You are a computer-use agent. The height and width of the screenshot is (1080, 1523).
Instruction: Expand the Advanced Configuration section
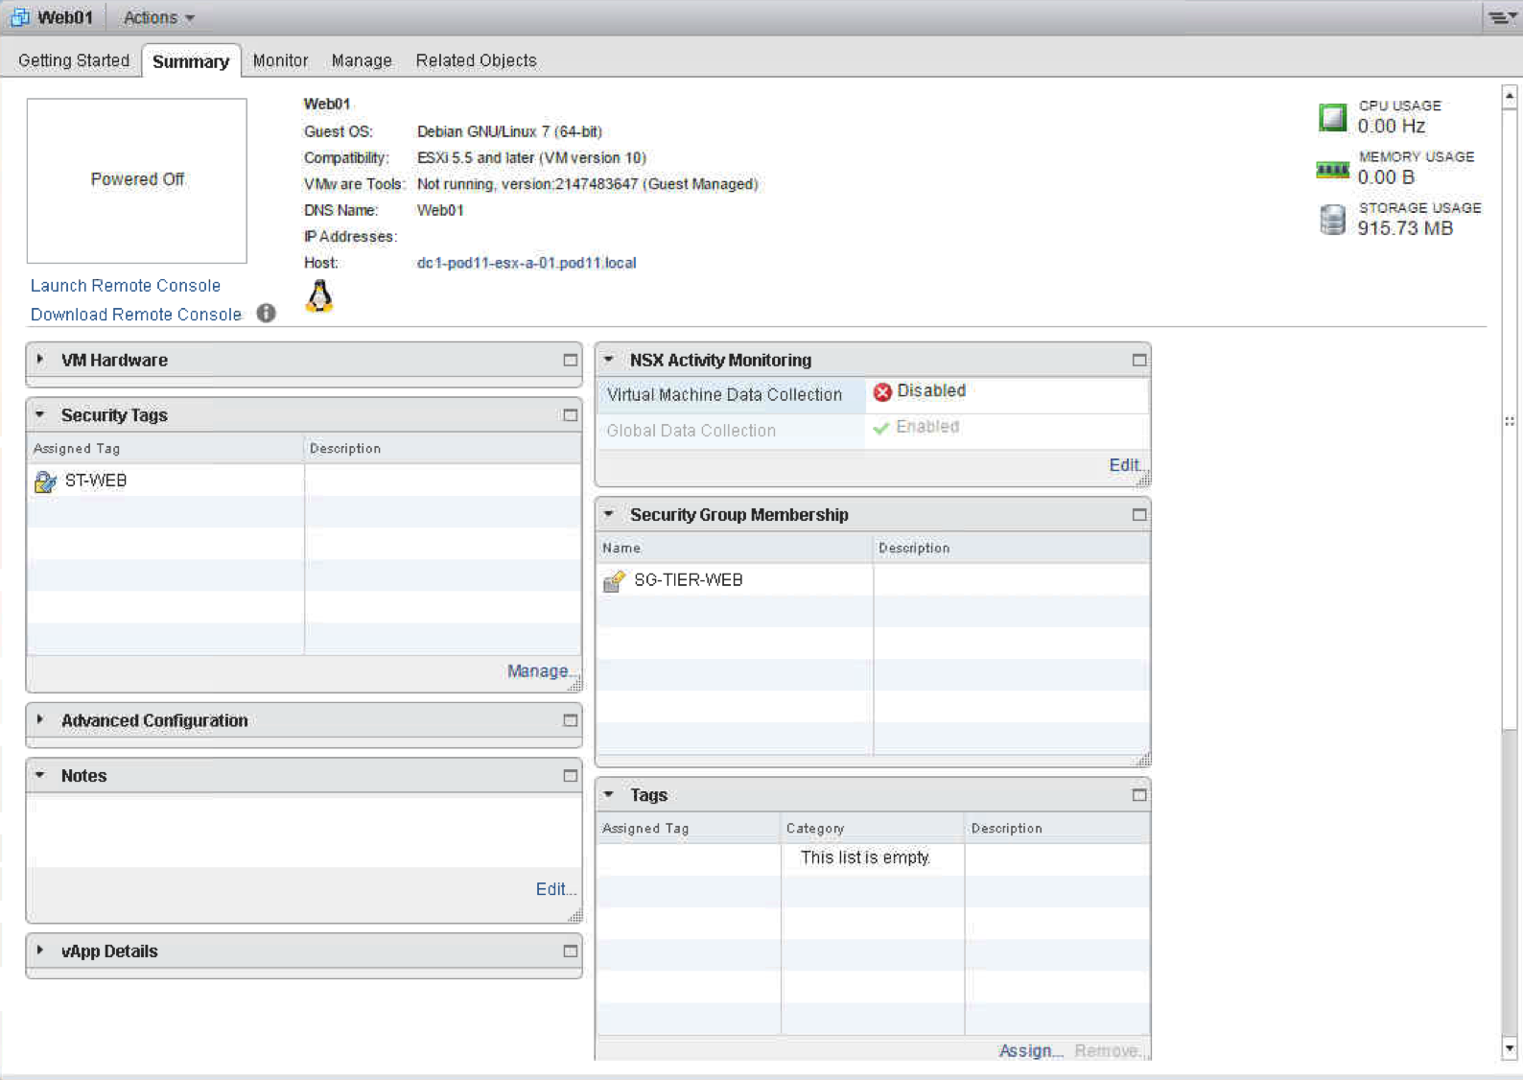[x=40, y=719]
